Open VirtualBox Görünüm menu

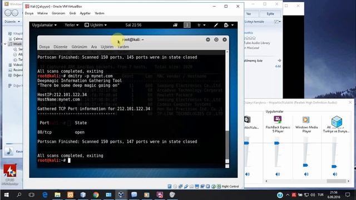[58, 13]
